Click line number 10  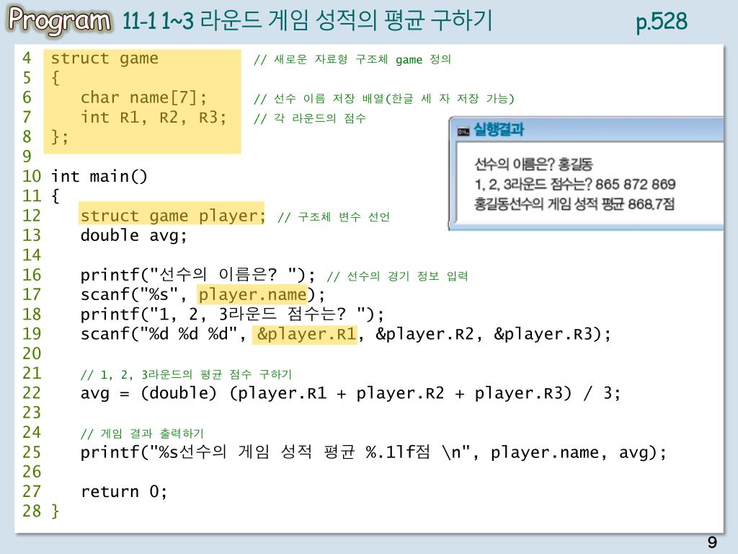[32, 176]
